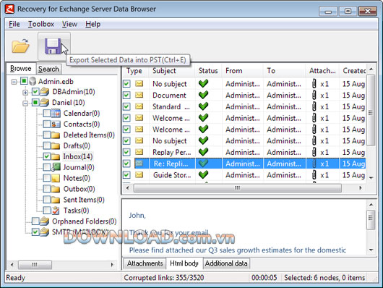This screenshot has width=383, height=288.
Task: Click the tree panel horizontal scrollbar thumb
Action: click(35, 265)
